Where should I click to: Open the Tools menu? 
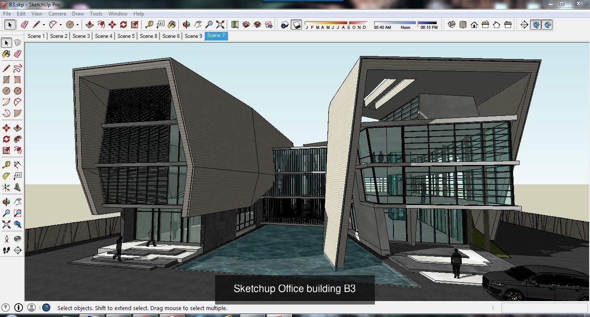[x=96, y=14]
